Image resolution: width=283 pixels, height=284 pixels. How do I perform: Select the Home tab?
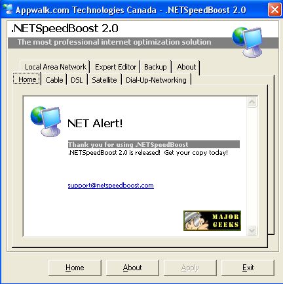(x=27, y=79)
